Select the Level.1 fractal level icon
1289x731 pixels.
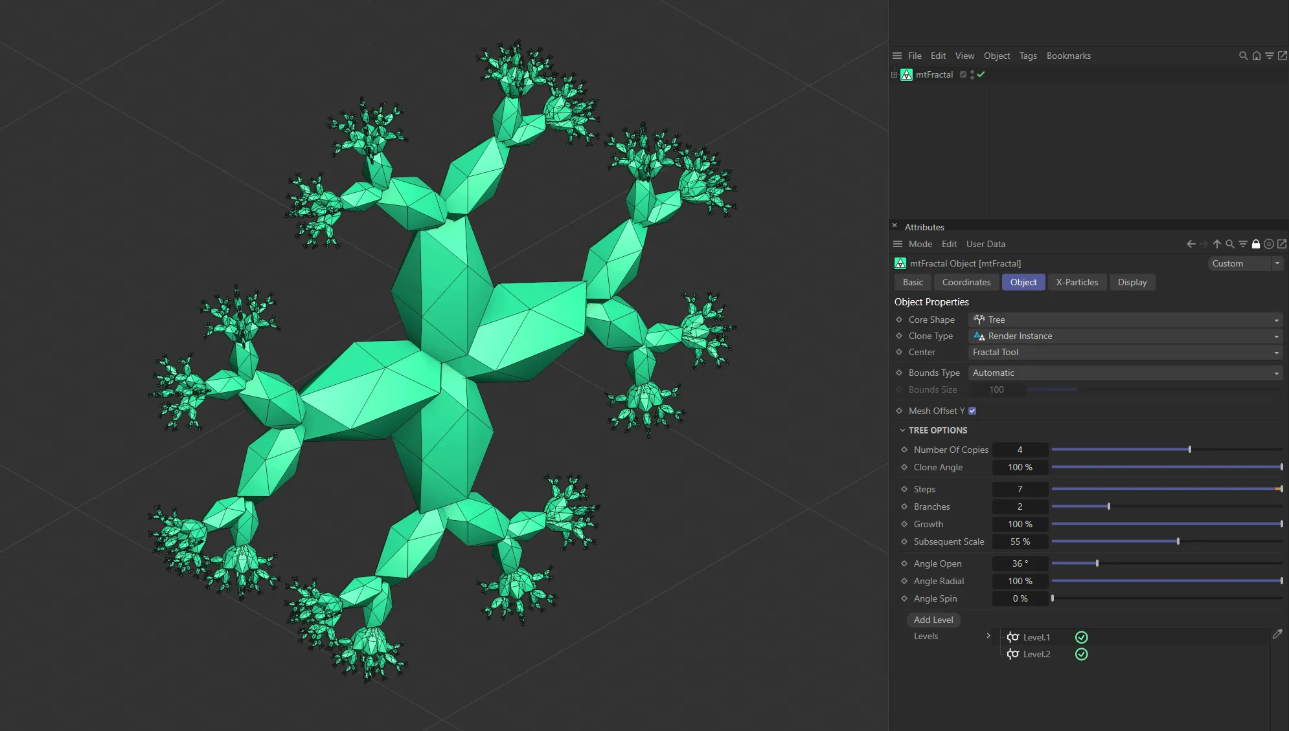pyautogui.click(x=1012, y=637)
